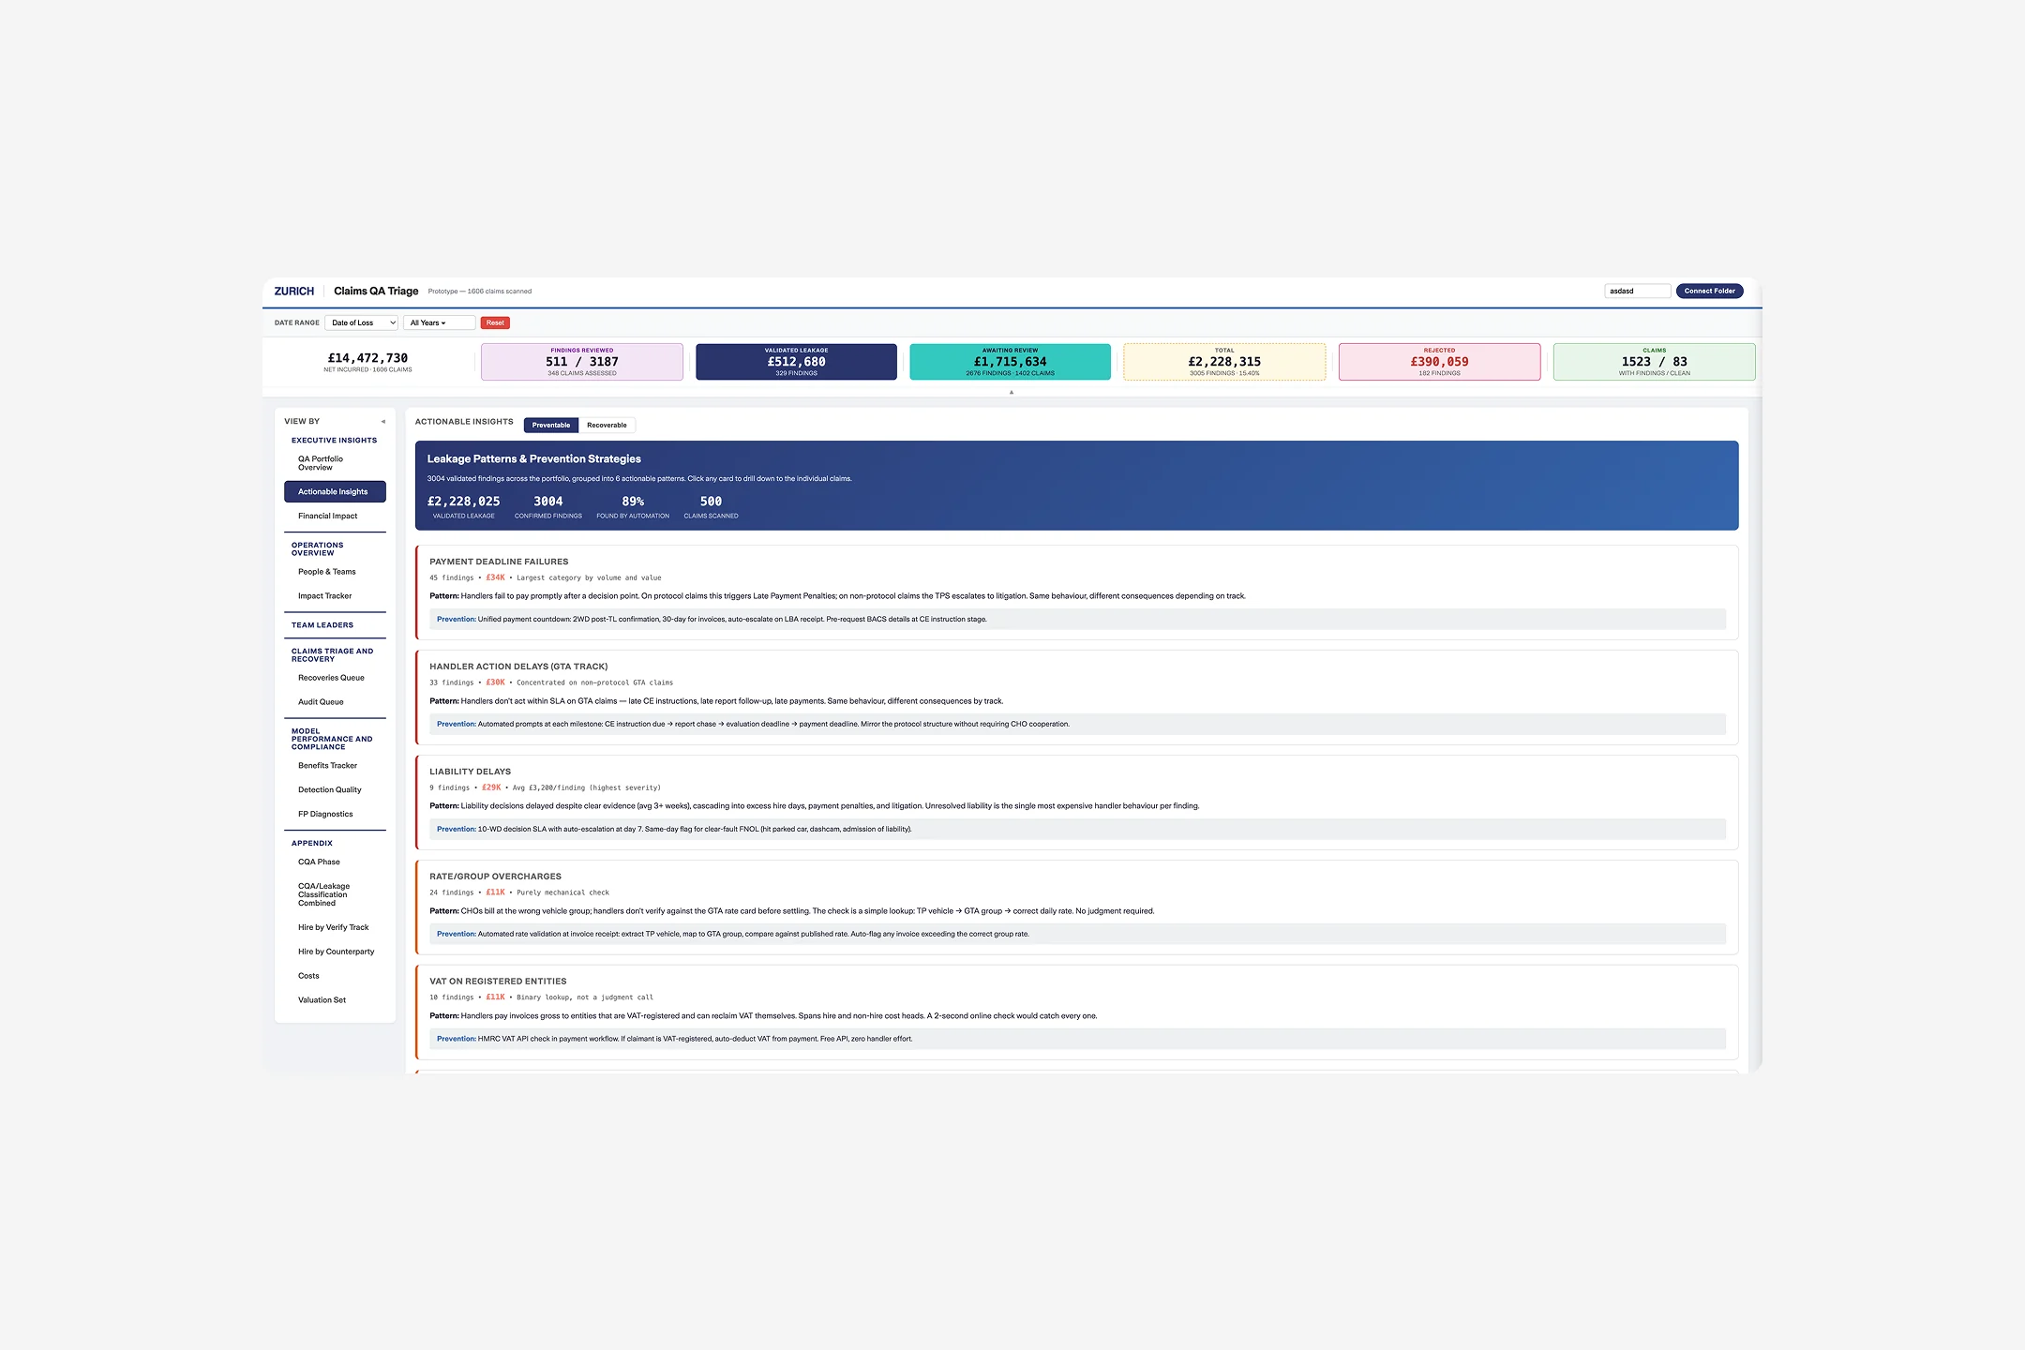
Task: Open CQA/Leakage Classification Combined
Action: coord(335,894)
